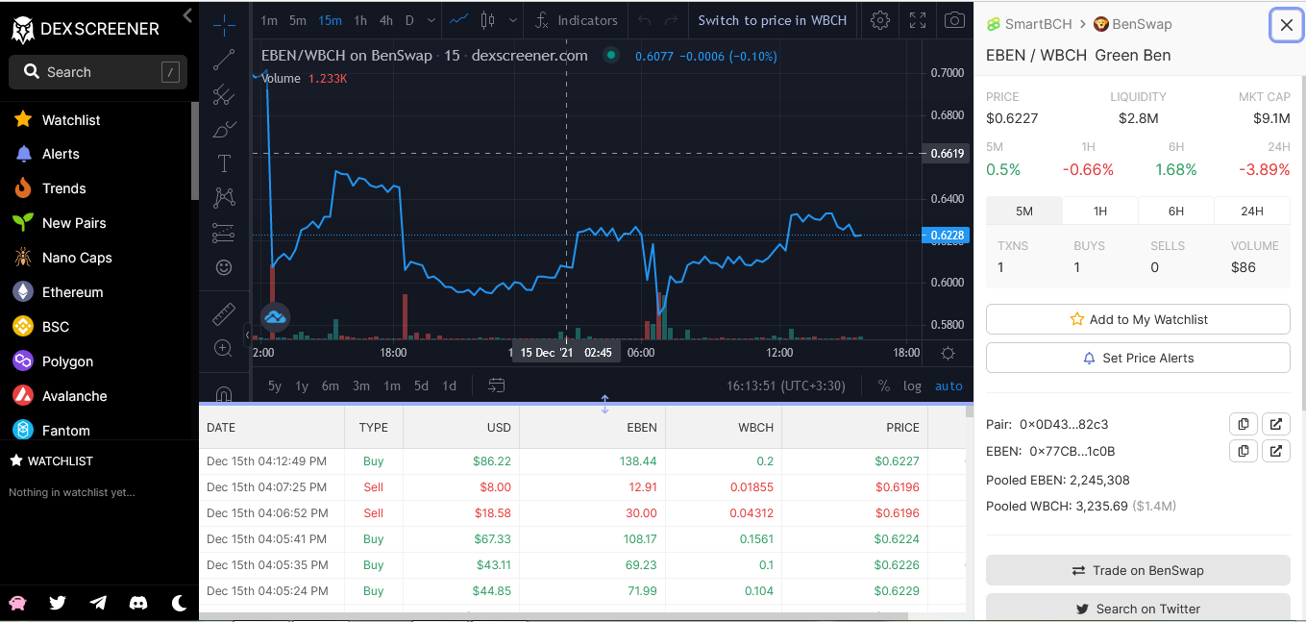Select the 1h timeframe
The width and height of the screenshot is (1306, 622).
[x=360, y=20]
